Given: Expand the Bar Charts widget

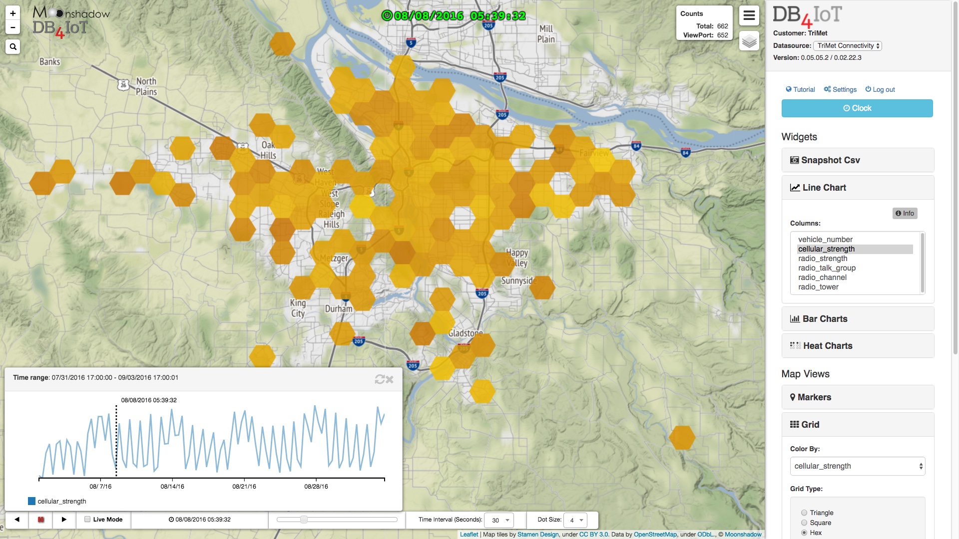Looking at the screenshot, I should 857,319.
